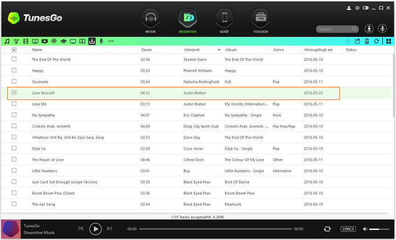Click the refresh library icon

click(376, 41)
